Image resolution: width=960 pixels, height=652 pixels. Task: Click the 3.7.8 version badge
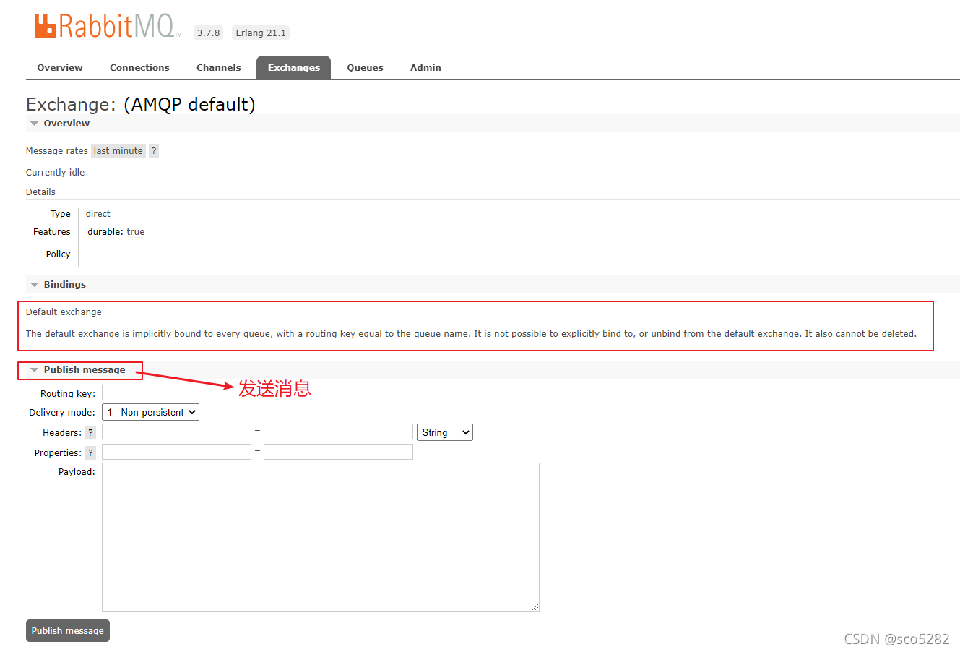pyautogui.click(x=208, y=33)
